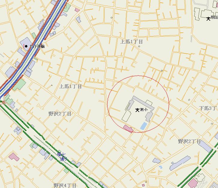
Task: Click the diamond marker below upper 上馬1丁目 label
Action: (x=139, y=46)
